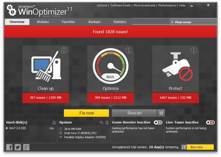Click the WinOptimizer gears logo

click(x=11, y=10)
